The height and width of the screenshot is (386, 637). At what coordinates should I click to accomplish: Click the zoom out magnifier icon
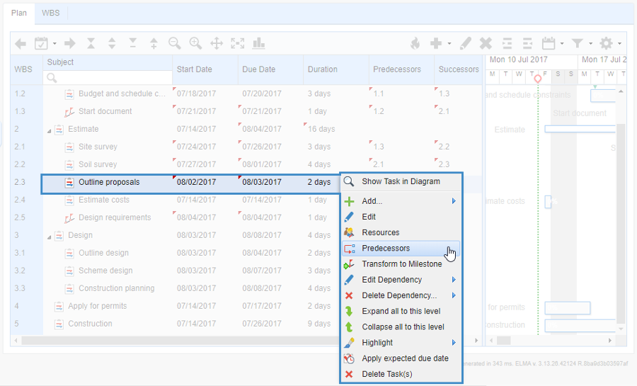[x=175, y=43]
